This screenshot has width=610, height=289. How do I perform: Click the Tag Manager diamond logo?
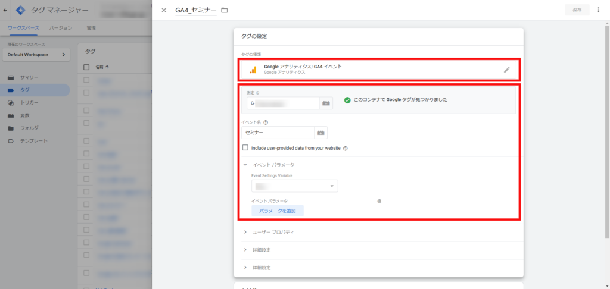(x=20, y=11)
